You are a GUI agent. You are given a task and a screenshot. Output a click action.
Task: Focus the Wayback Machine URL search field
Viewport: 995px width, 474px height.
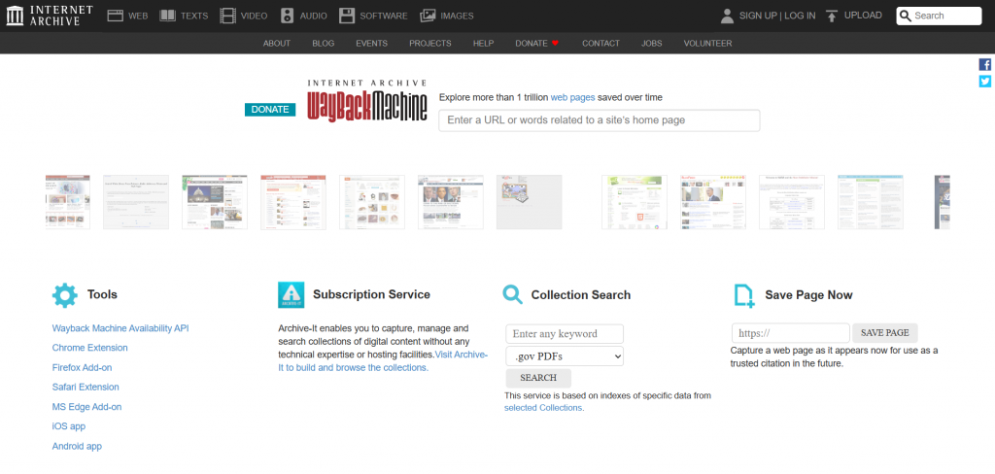coord(599,120)
